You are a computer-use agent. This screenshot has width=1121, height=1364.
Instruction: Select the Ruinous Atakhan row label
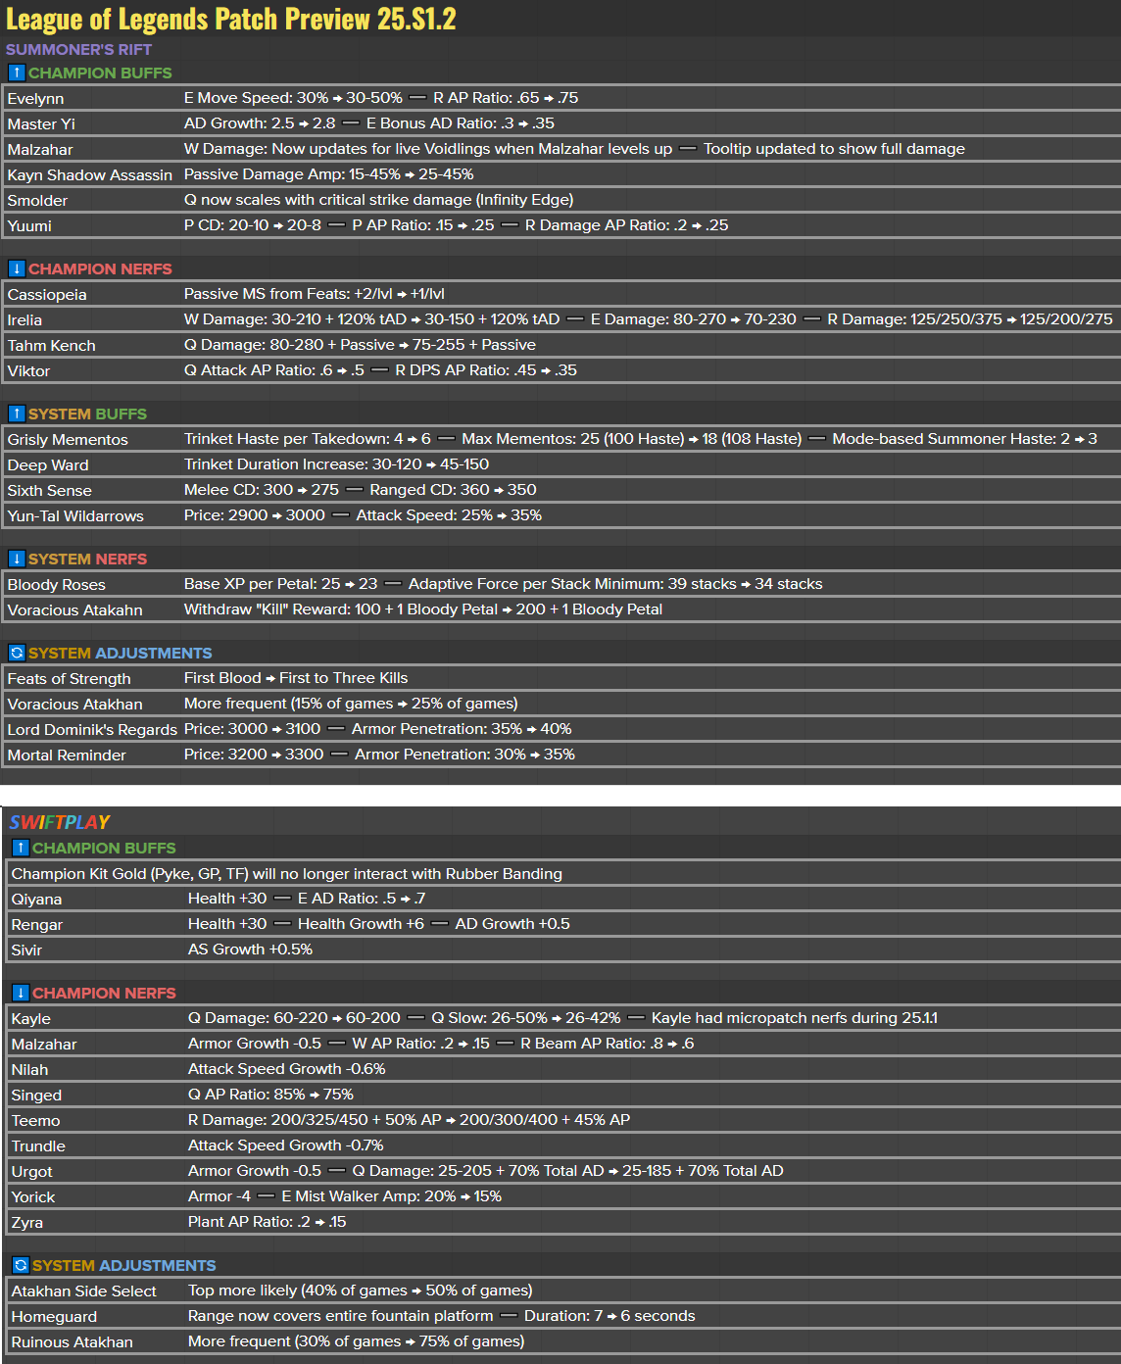pos(72,1342)
